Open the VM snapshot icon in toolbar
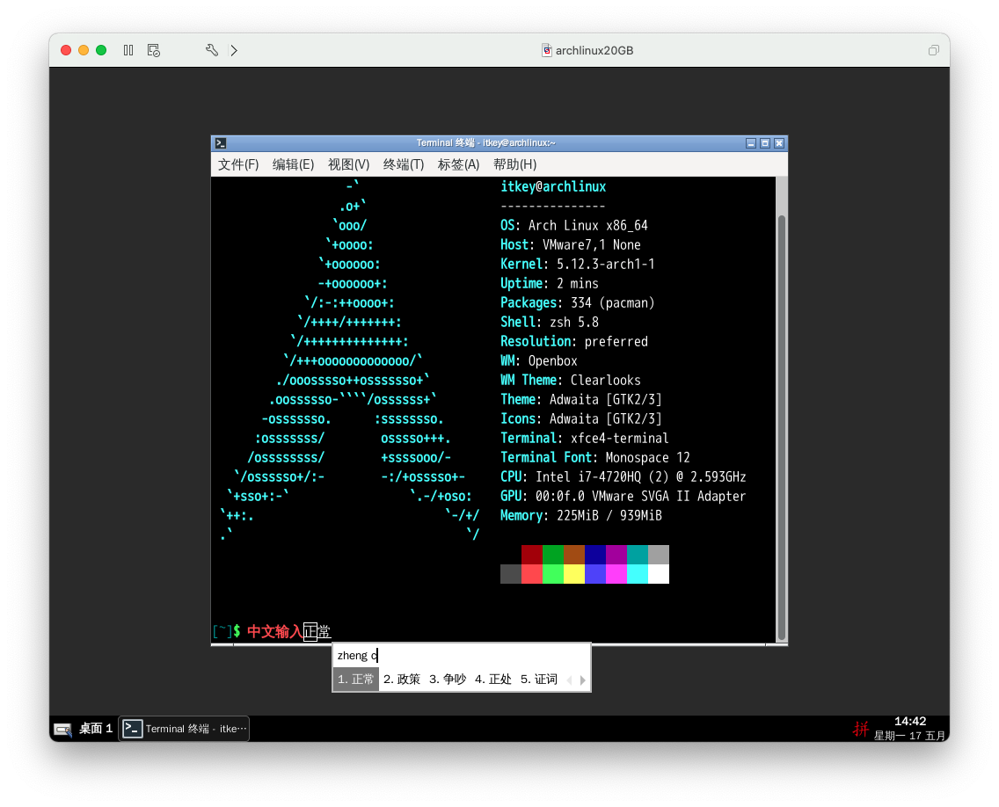The width and height of the screenshot is (999, 807). tap(154, 50)
